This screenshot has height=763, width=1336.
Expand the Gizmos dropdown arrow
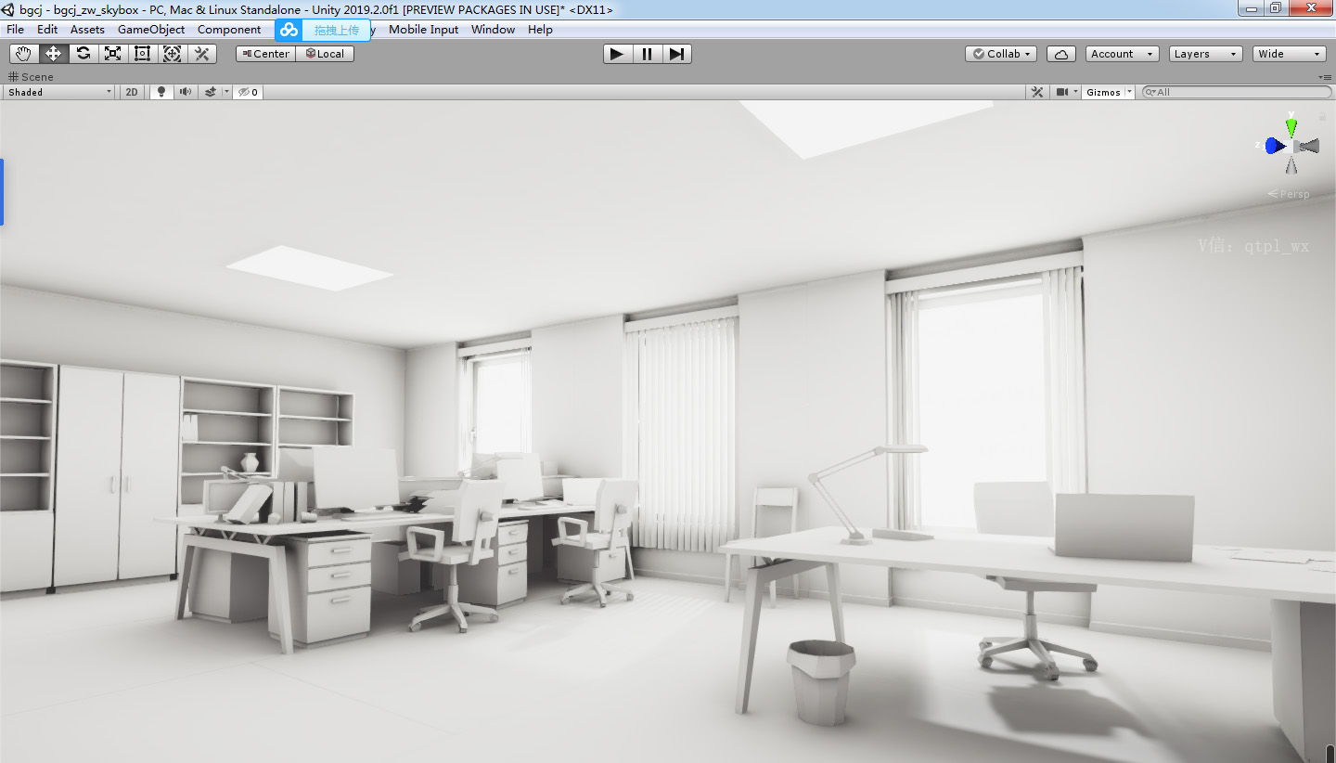click(x=1130, y=92)
